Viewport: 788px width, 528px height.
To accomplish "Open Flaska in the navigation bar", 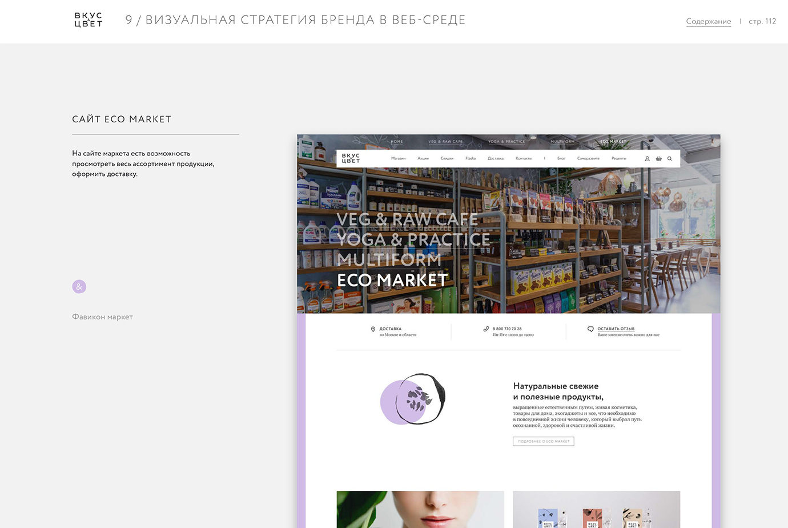I will coord(471,158).
